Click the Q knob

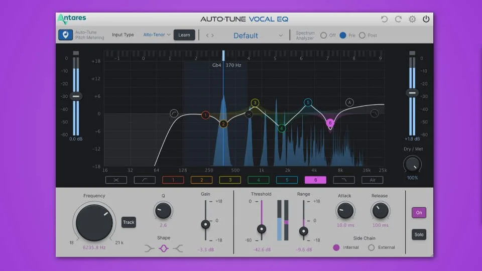163,211
